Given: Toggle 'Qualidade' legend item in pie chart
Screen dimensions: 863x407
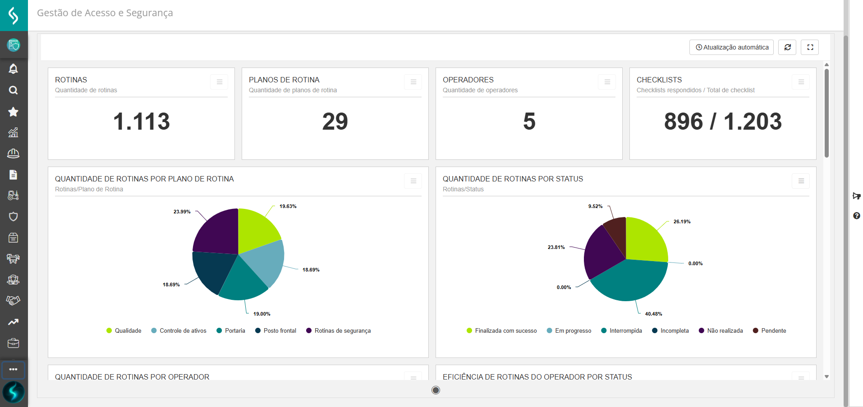Looking at the screenshot, I should coord(124,331).
